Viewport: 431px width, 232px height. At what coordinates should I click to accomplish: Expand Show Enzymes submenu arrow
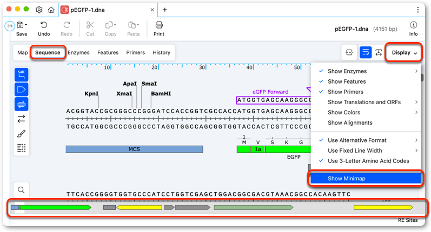(x=416, y=71)
